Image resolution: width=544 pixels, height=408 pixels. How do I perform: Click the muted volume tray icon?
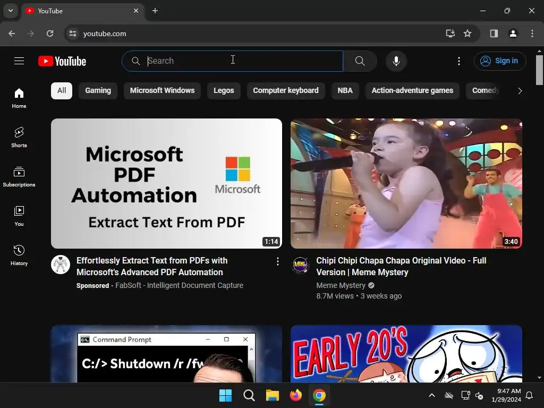pyautogui.click(x=479, y=395)
